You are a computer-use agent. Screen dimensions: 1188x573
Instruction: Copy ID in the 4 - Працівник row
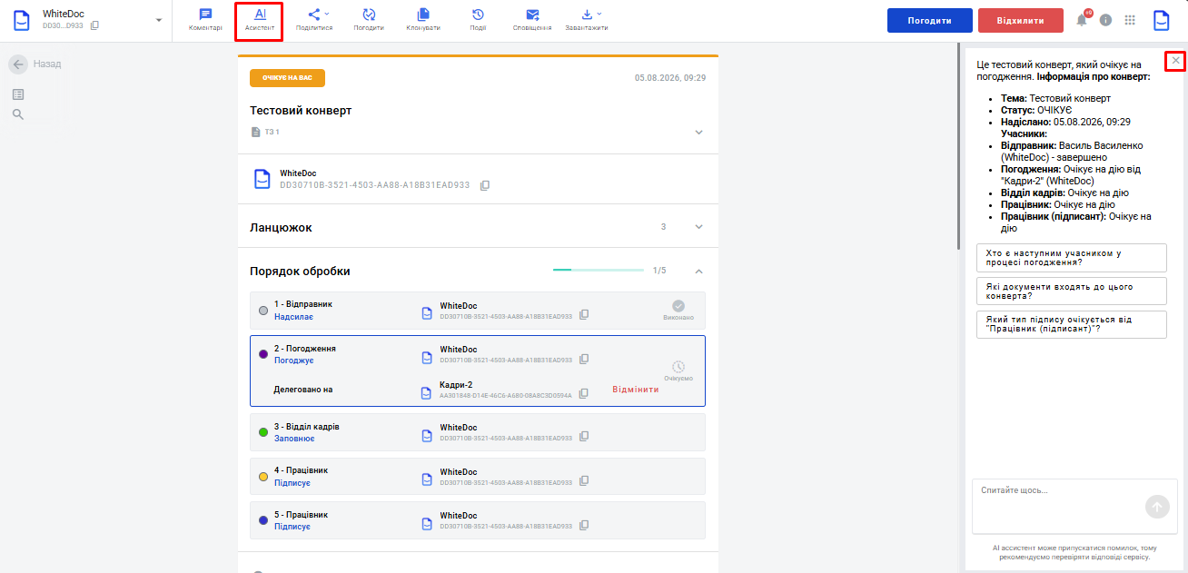click(584, 481)
